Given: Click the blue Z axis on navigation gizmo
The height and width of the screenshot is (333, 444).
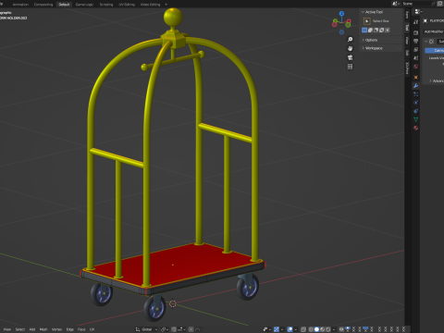Looking at the screenshot, I should click(341, 14).
